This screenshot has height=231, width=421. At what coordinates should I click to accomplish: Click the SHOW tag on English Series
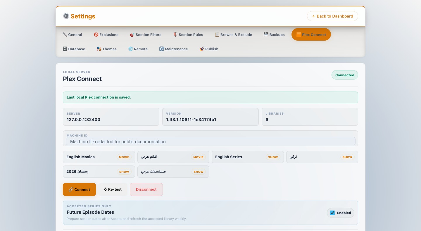(273, 157)
